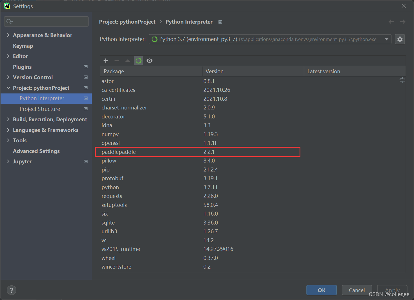Select the idna package row

pyautogui.click(x=253, y=125)
